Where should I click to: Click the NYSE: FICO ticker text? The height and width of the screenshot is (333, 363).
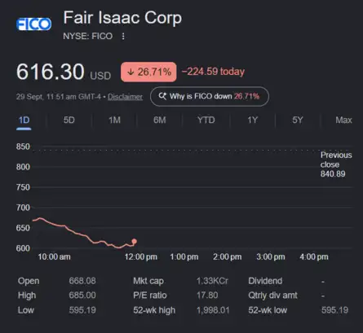(x=88, y=36)
